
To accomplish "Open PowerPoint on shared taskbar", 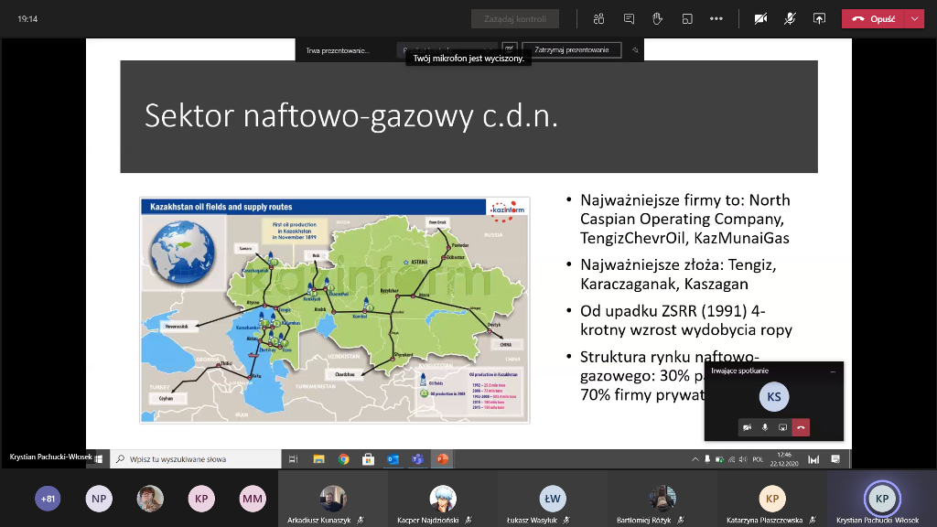I will [442, 459].
